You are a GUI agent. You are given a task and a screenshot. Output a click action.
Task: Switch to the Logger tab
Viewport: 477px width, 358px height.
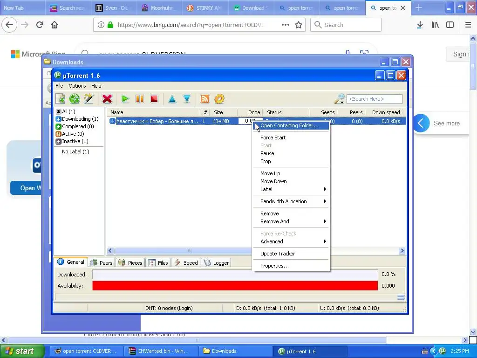coord(216,263)
